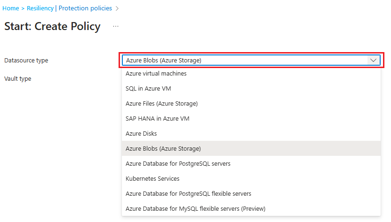Click the Datasource type combo box field
Screen dimensions: 391x222
click(245, 60)
